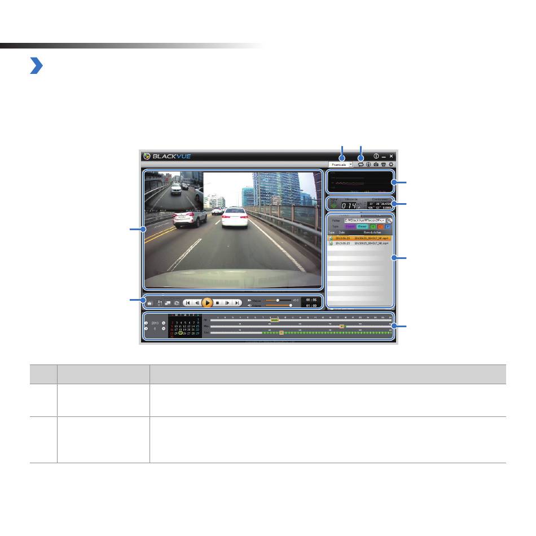This screenshot has height=536, width=536.
Task: Search recordings with the magnifier icon
Action: [389, 220]
